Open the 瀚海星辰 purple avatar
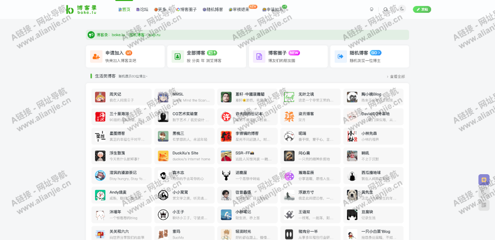Screen dimensions: 495x240 (x=289, y=176)
